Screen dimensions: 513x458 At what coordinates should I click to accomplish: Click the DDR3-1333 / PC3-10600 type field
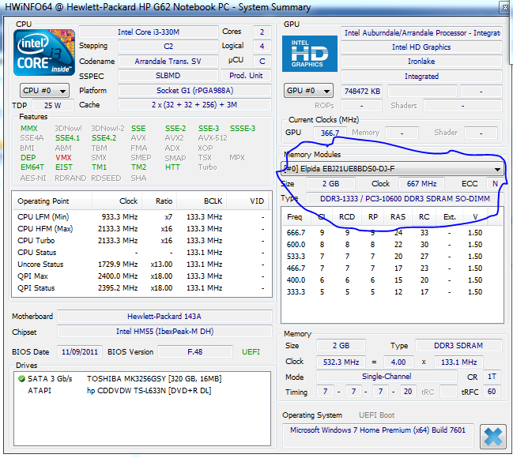(x=405, y=198)
